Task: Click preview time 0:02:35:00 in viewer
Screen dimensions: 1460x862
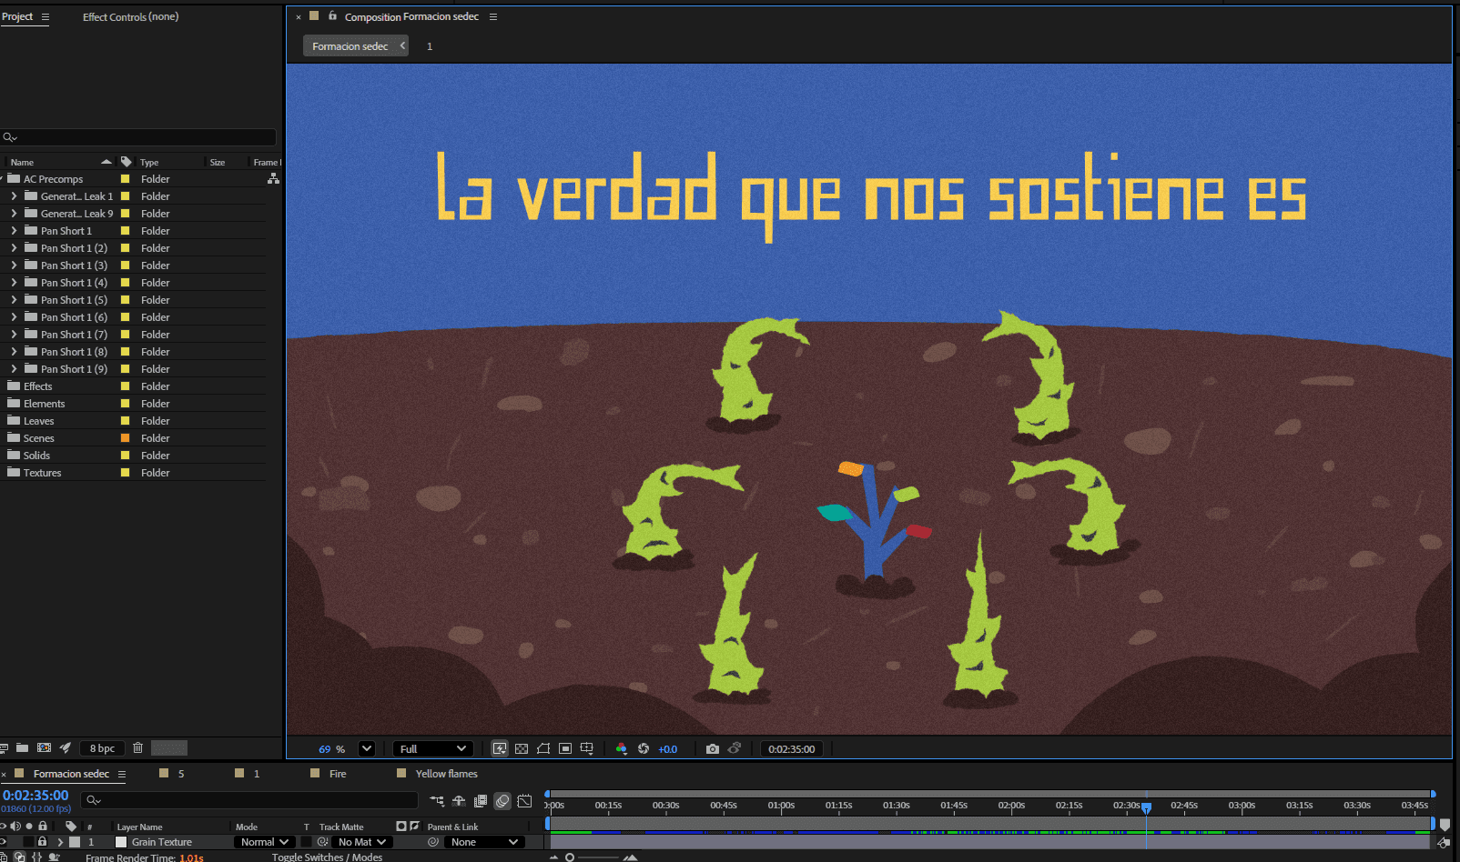Action: click(792, 749)
